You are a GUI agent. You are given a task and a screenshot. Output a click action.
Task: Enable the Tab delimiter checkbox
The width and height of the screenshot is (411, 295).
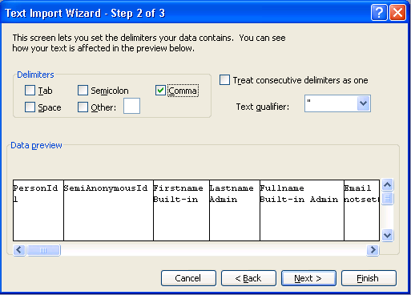point(30,91)
